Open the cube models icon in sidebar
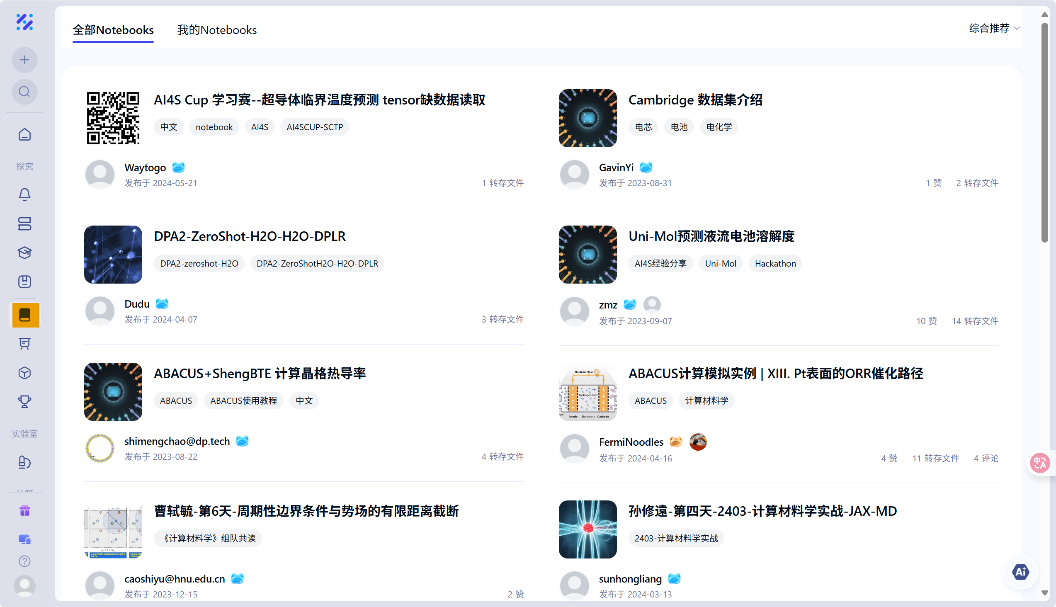 point(24,373)
